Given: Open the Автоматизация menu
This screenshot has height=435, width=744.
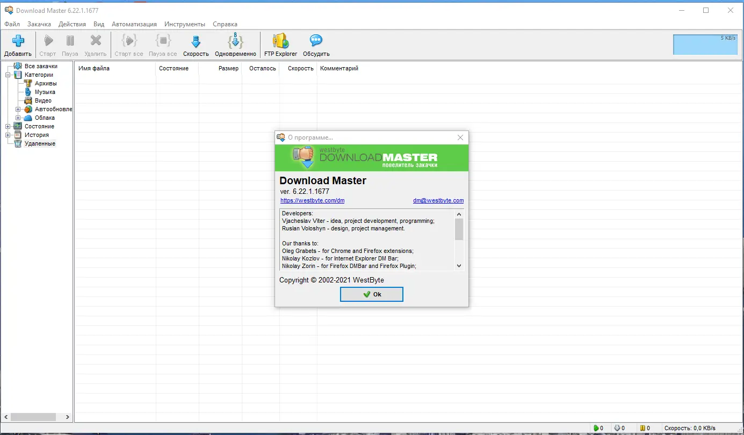Looking at the screenshot, I should click(134, 24).
